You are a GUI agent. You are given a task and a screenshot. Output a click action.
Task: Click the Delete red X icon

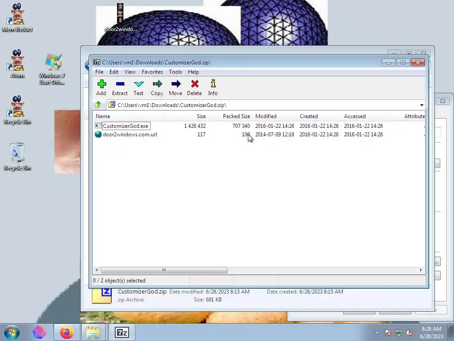(195, 84)
